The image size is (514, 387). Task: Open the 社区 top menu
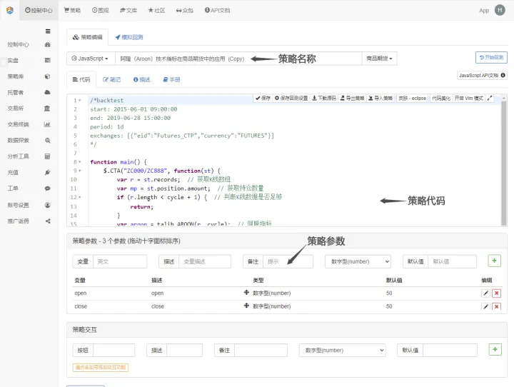[x=156, y=10]
